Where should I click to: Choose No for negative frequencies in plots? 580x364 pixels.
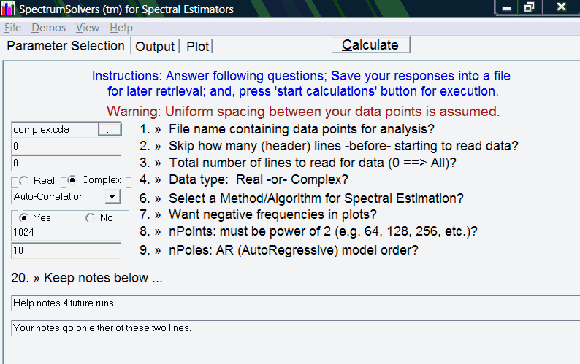tap(91, 218)
